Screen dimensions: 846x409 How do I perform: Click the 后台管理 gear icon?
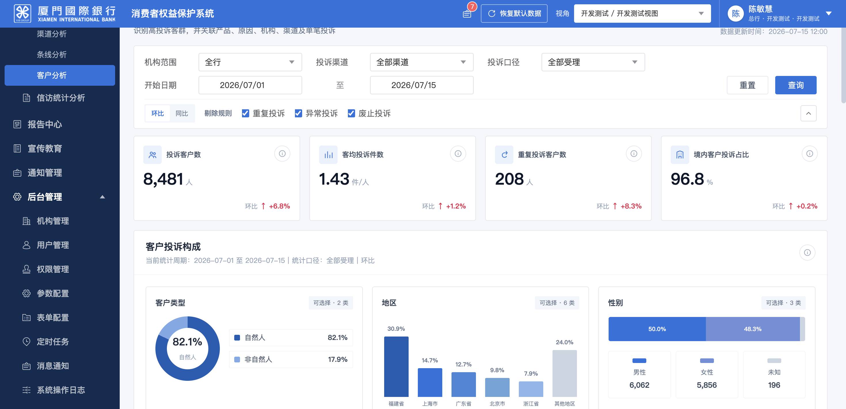pos(17,197)
